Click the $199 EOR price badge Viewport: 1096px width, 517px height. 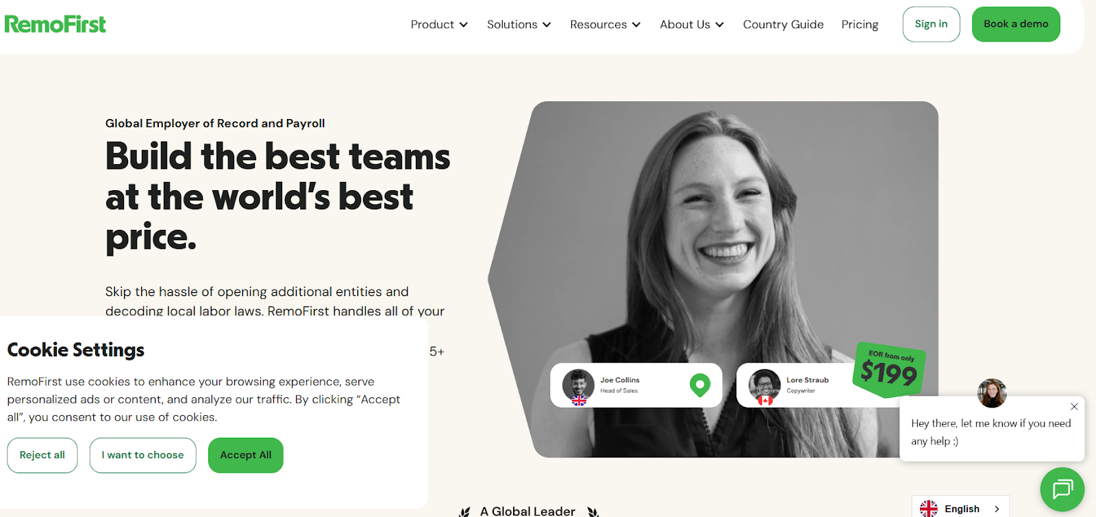click(x=889, y=370)
